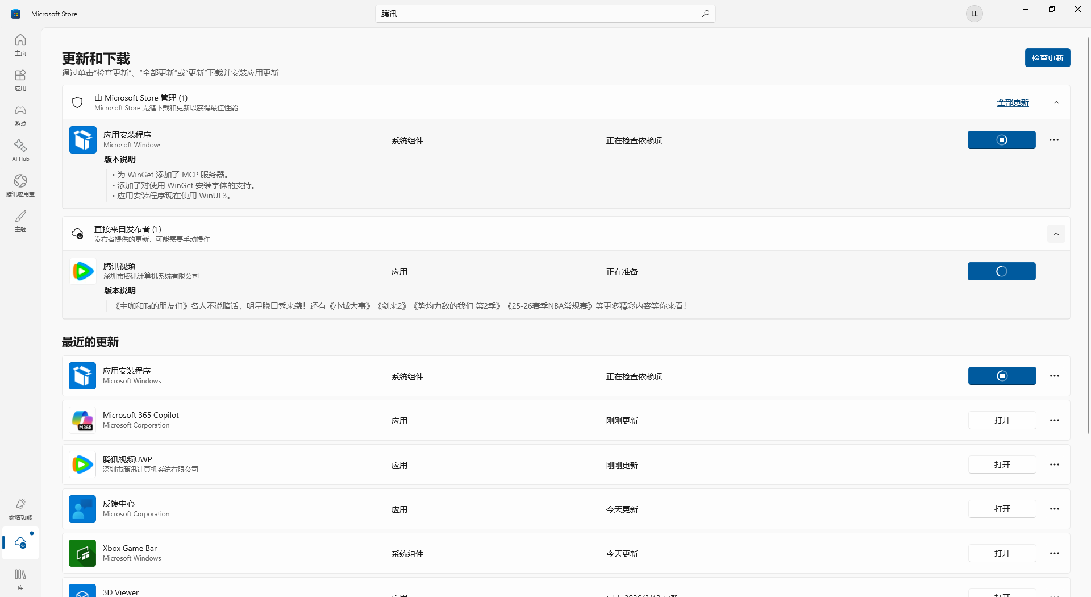This screenshot has height=597, width=1091.
Task: Click the 腾讯视频 app icon in pending updates
Action: click(x=83, y=271)
